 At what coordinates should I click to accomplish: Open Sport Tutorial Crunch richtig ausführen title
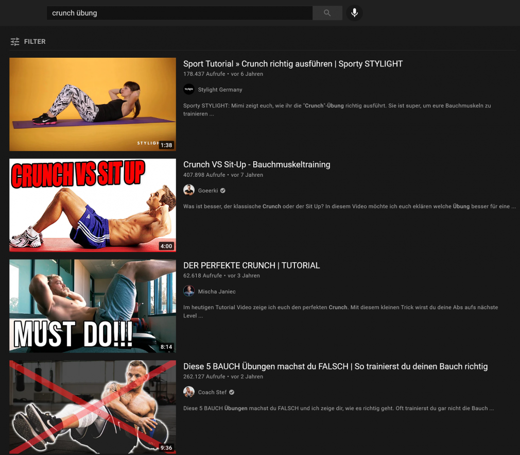tap(293, 64)
